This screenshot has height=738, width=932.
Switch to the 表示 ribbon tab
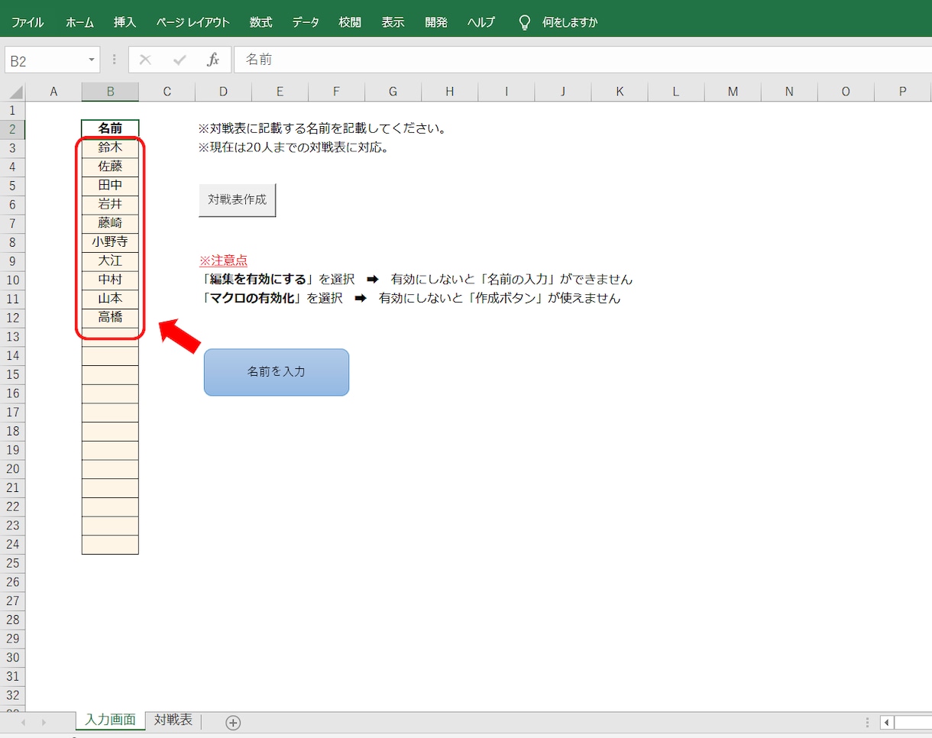point(393,22)
